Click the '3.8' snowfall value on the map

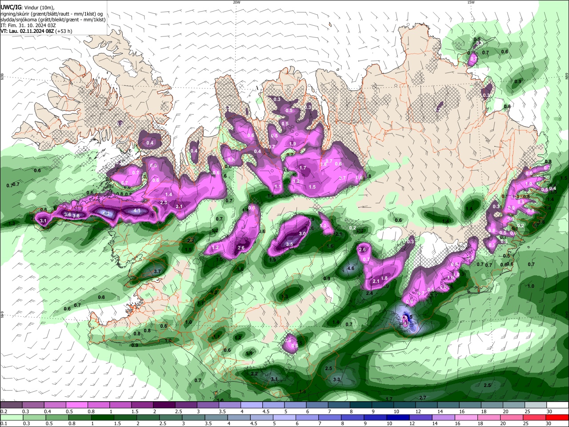pos(76,216)
